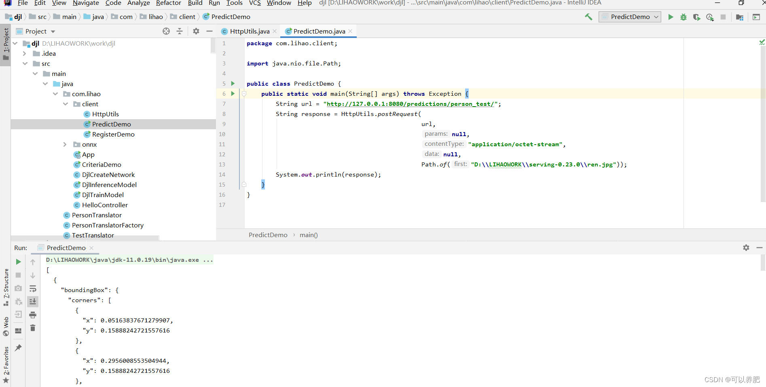Collapse the djl root project node
Screen dimensions: 766x387
(x=15, y=43)
